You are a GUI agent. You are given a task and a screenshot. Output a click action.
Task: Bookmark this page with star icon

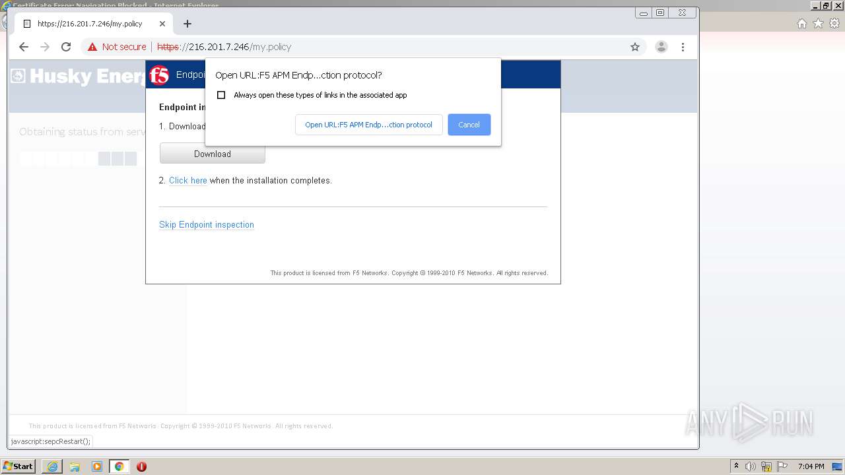tap(635, 47)
